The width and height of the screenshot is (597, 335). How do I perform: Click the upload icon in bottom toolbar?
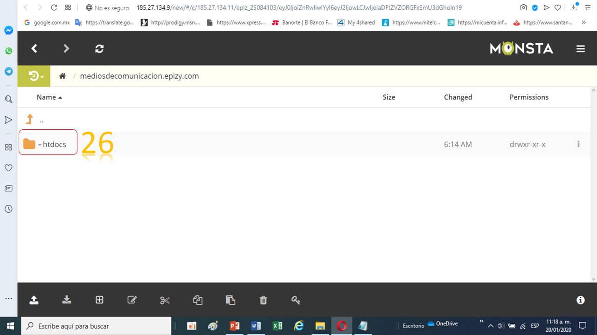[34, 300]
